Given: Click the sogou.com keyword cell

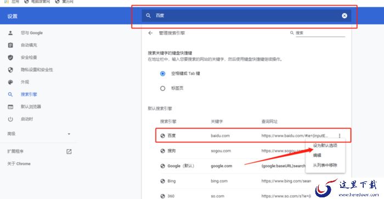Looking at the screenshot, I should pos(221,151).
